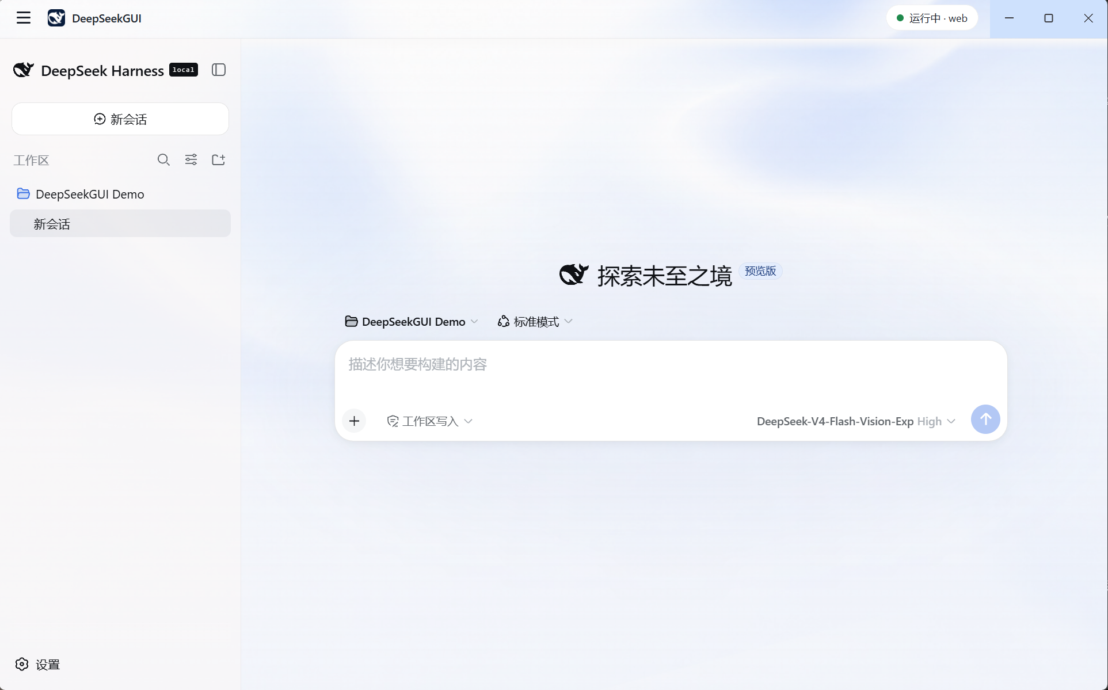Image resolution: width=1108 pixels, height=690 pixels.
Task: Click the DeepSeekGUI app logo icon
Action: point(56,18)
